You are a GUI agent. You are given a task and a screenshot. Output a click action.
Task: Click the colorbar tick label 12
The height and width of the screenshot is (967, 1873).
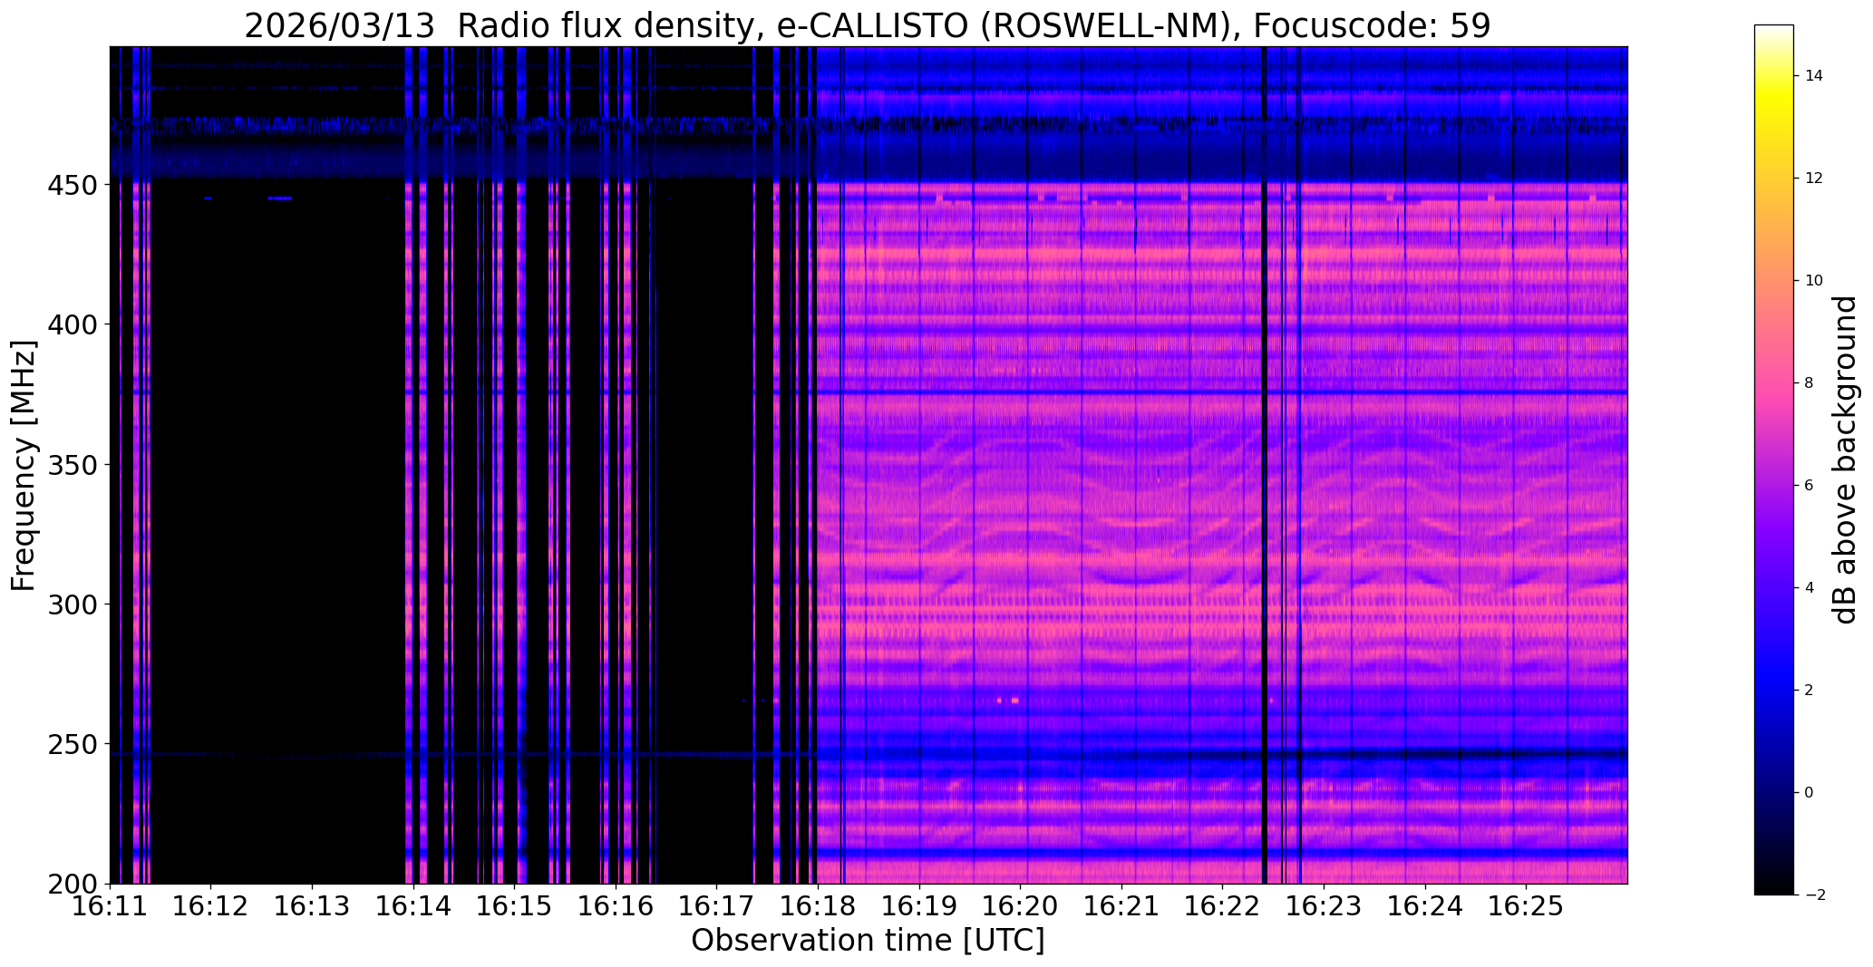coord(1814,178)
